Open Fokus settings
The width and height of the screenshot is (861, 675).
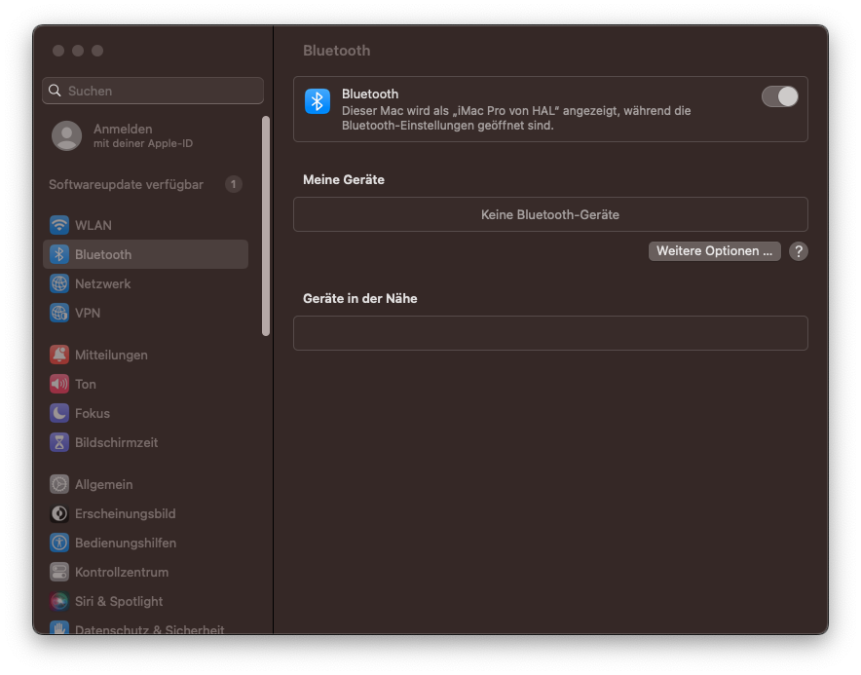click(145, 413)
